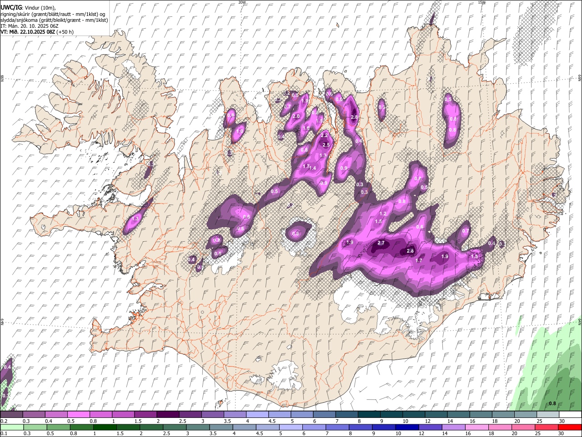The width and height of the screenshot is (582, 437).
Task: Click the black 0.8 value in the green rain area
Action: pyautogui.click(x=552, y=403)
